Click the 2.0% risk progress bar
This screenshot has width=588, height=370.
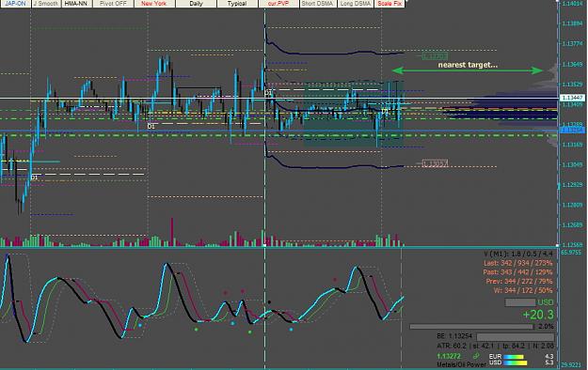(x=471, y=327)
